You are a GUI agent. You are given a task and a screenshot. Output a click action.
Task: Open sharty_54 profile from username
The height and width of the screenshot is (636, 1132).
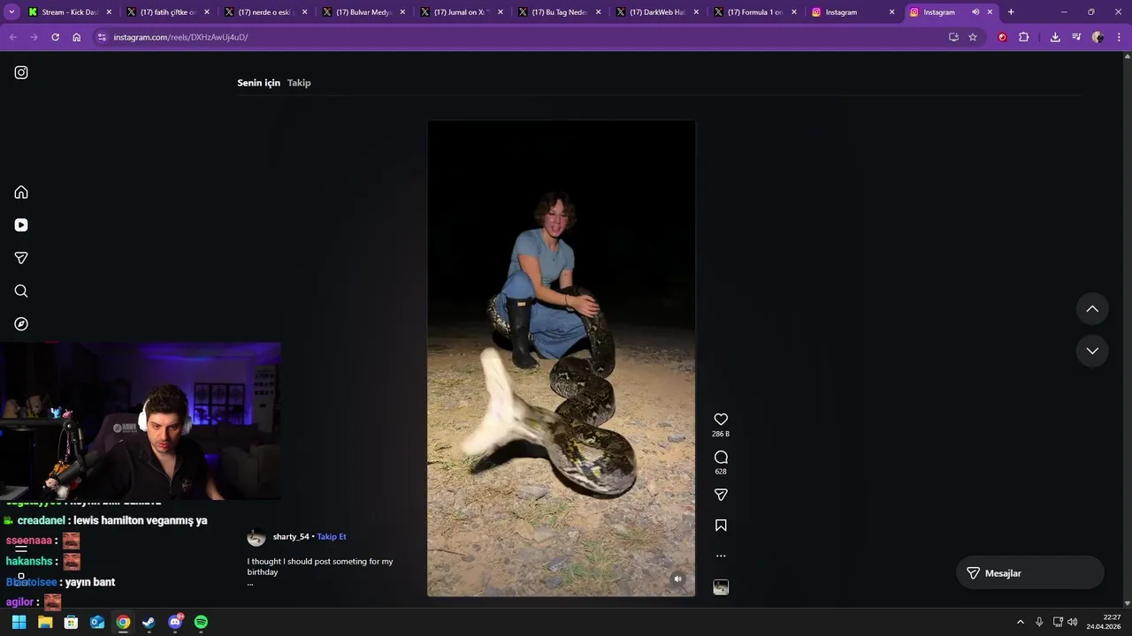tap(291, 537)
